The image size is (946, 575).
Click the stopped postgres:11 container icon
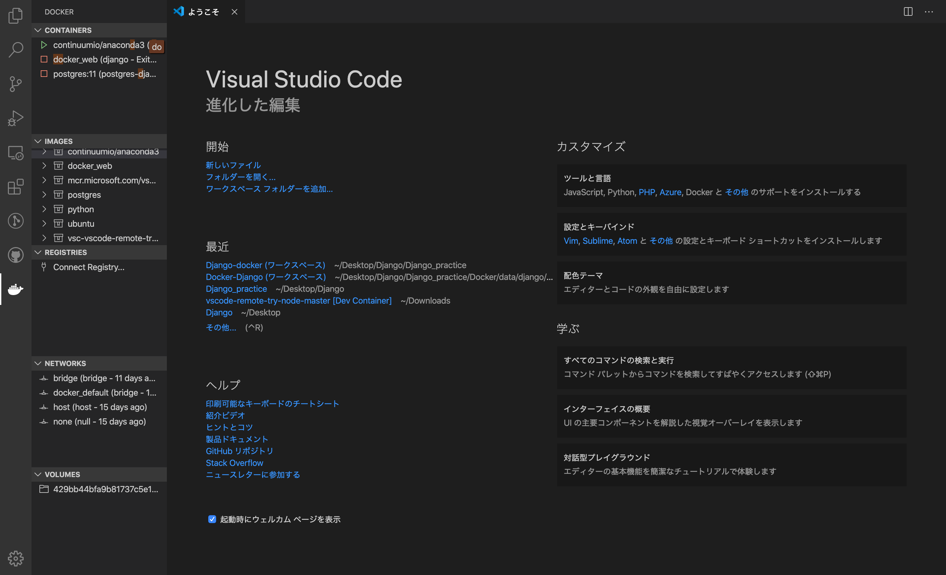click(x=44, y=74)
